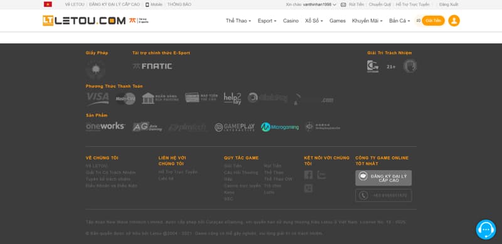Click the Đăng Ký Đại Lý Cấp Cao footer button

click(383, 178)
